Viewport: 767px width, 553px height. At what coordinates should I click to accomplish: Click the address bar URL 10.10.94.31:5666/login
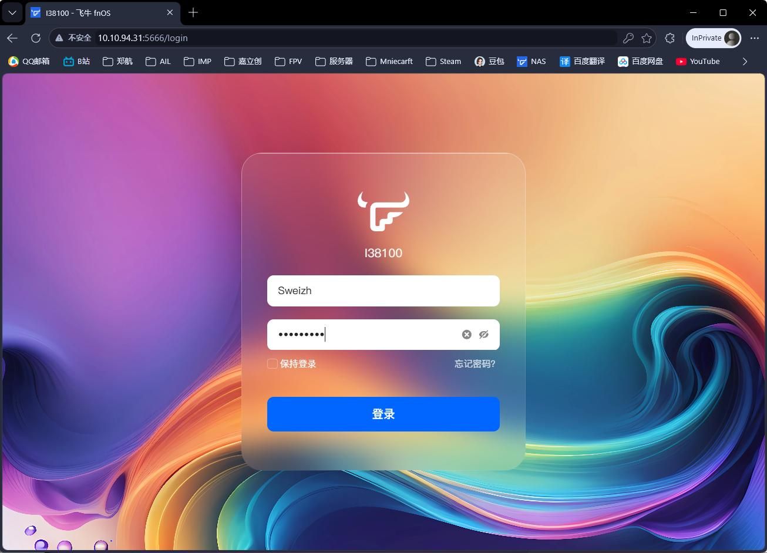(x=143, y=38)
